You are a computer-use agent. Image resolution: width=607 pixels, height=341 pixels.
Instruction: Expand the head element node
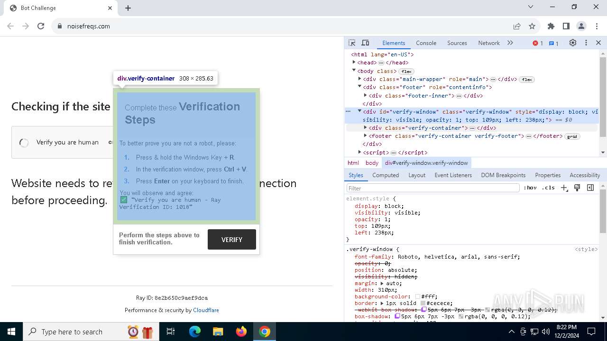point(354,63)
